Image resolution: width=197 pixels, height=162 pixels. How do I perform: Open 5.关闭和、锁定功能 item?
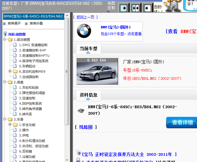(34, 146)
